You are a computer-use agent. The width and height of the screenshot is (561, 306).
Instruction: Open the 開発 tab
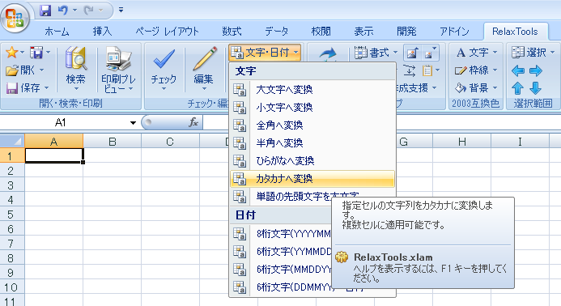click(x=406, y=32)
